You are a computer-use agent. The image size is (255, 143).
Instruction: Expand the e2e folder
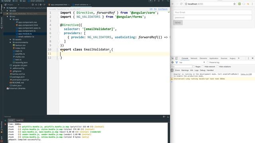tap(7, 11)
